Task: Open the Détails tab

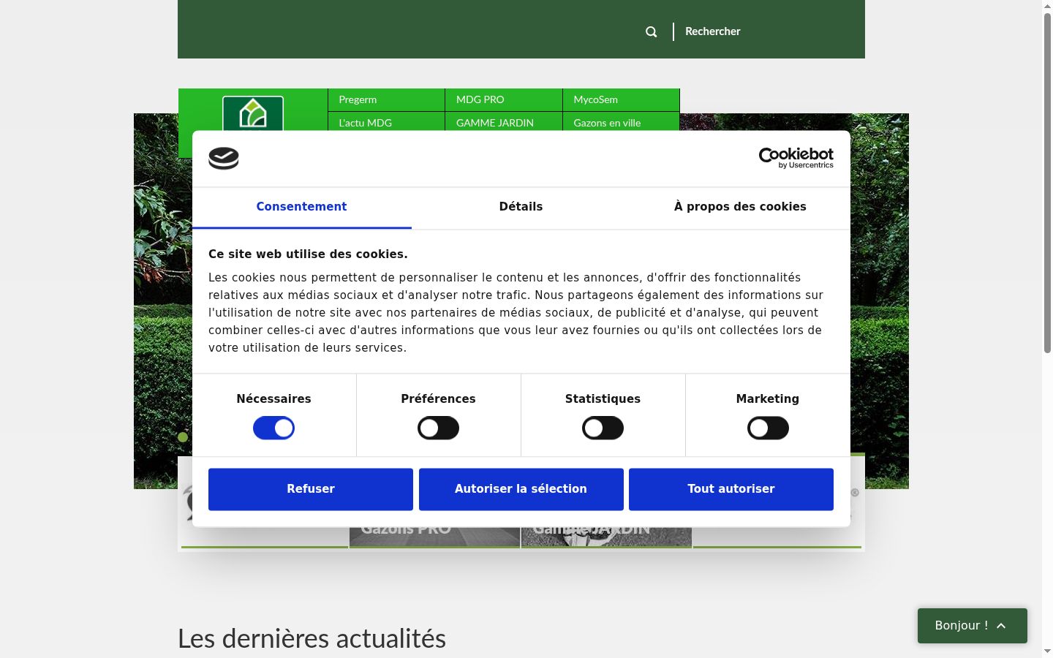Action: [521, 207]
